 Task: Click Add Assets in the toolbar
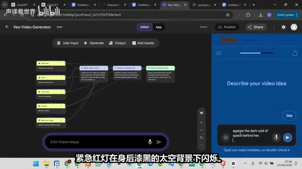[x=143, y=43]
